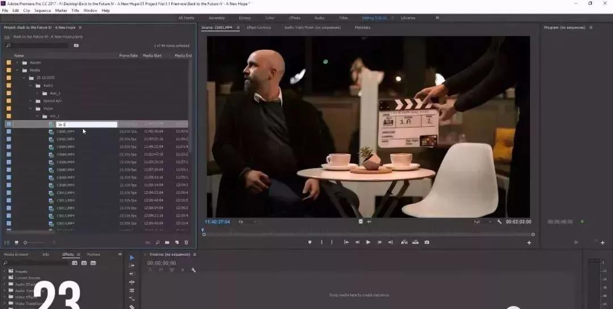Open the Sequence menu
This screenshot has width=613, height=309.
click(43, 10)
